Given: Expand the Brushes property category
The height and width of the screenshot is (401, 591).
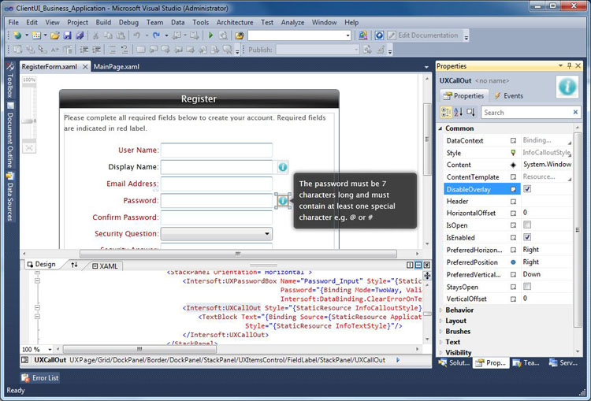Looking at the screenshot, I should point(440,332).
